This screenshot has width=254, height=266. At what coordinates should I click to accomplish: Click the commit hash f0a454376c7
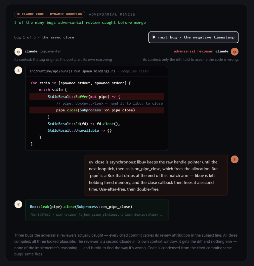pyautogui.click(x=40, y=215)
